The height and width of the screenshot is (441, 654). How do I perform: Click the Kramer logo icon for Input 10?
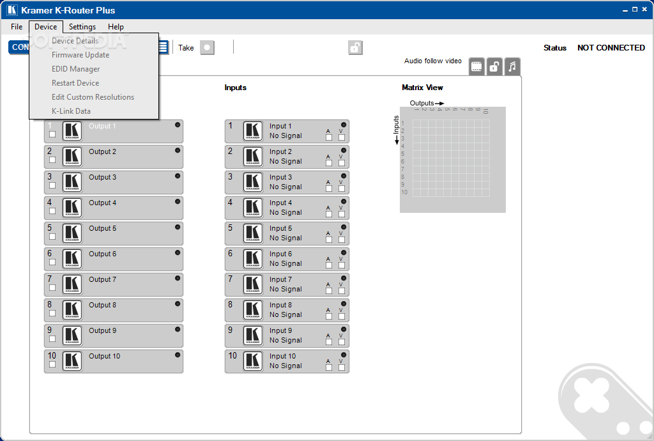point(253,361)
